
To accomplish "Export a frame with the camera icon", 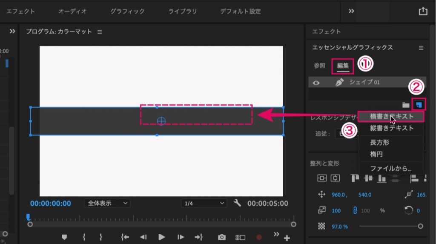I will [x=221, y=237].
